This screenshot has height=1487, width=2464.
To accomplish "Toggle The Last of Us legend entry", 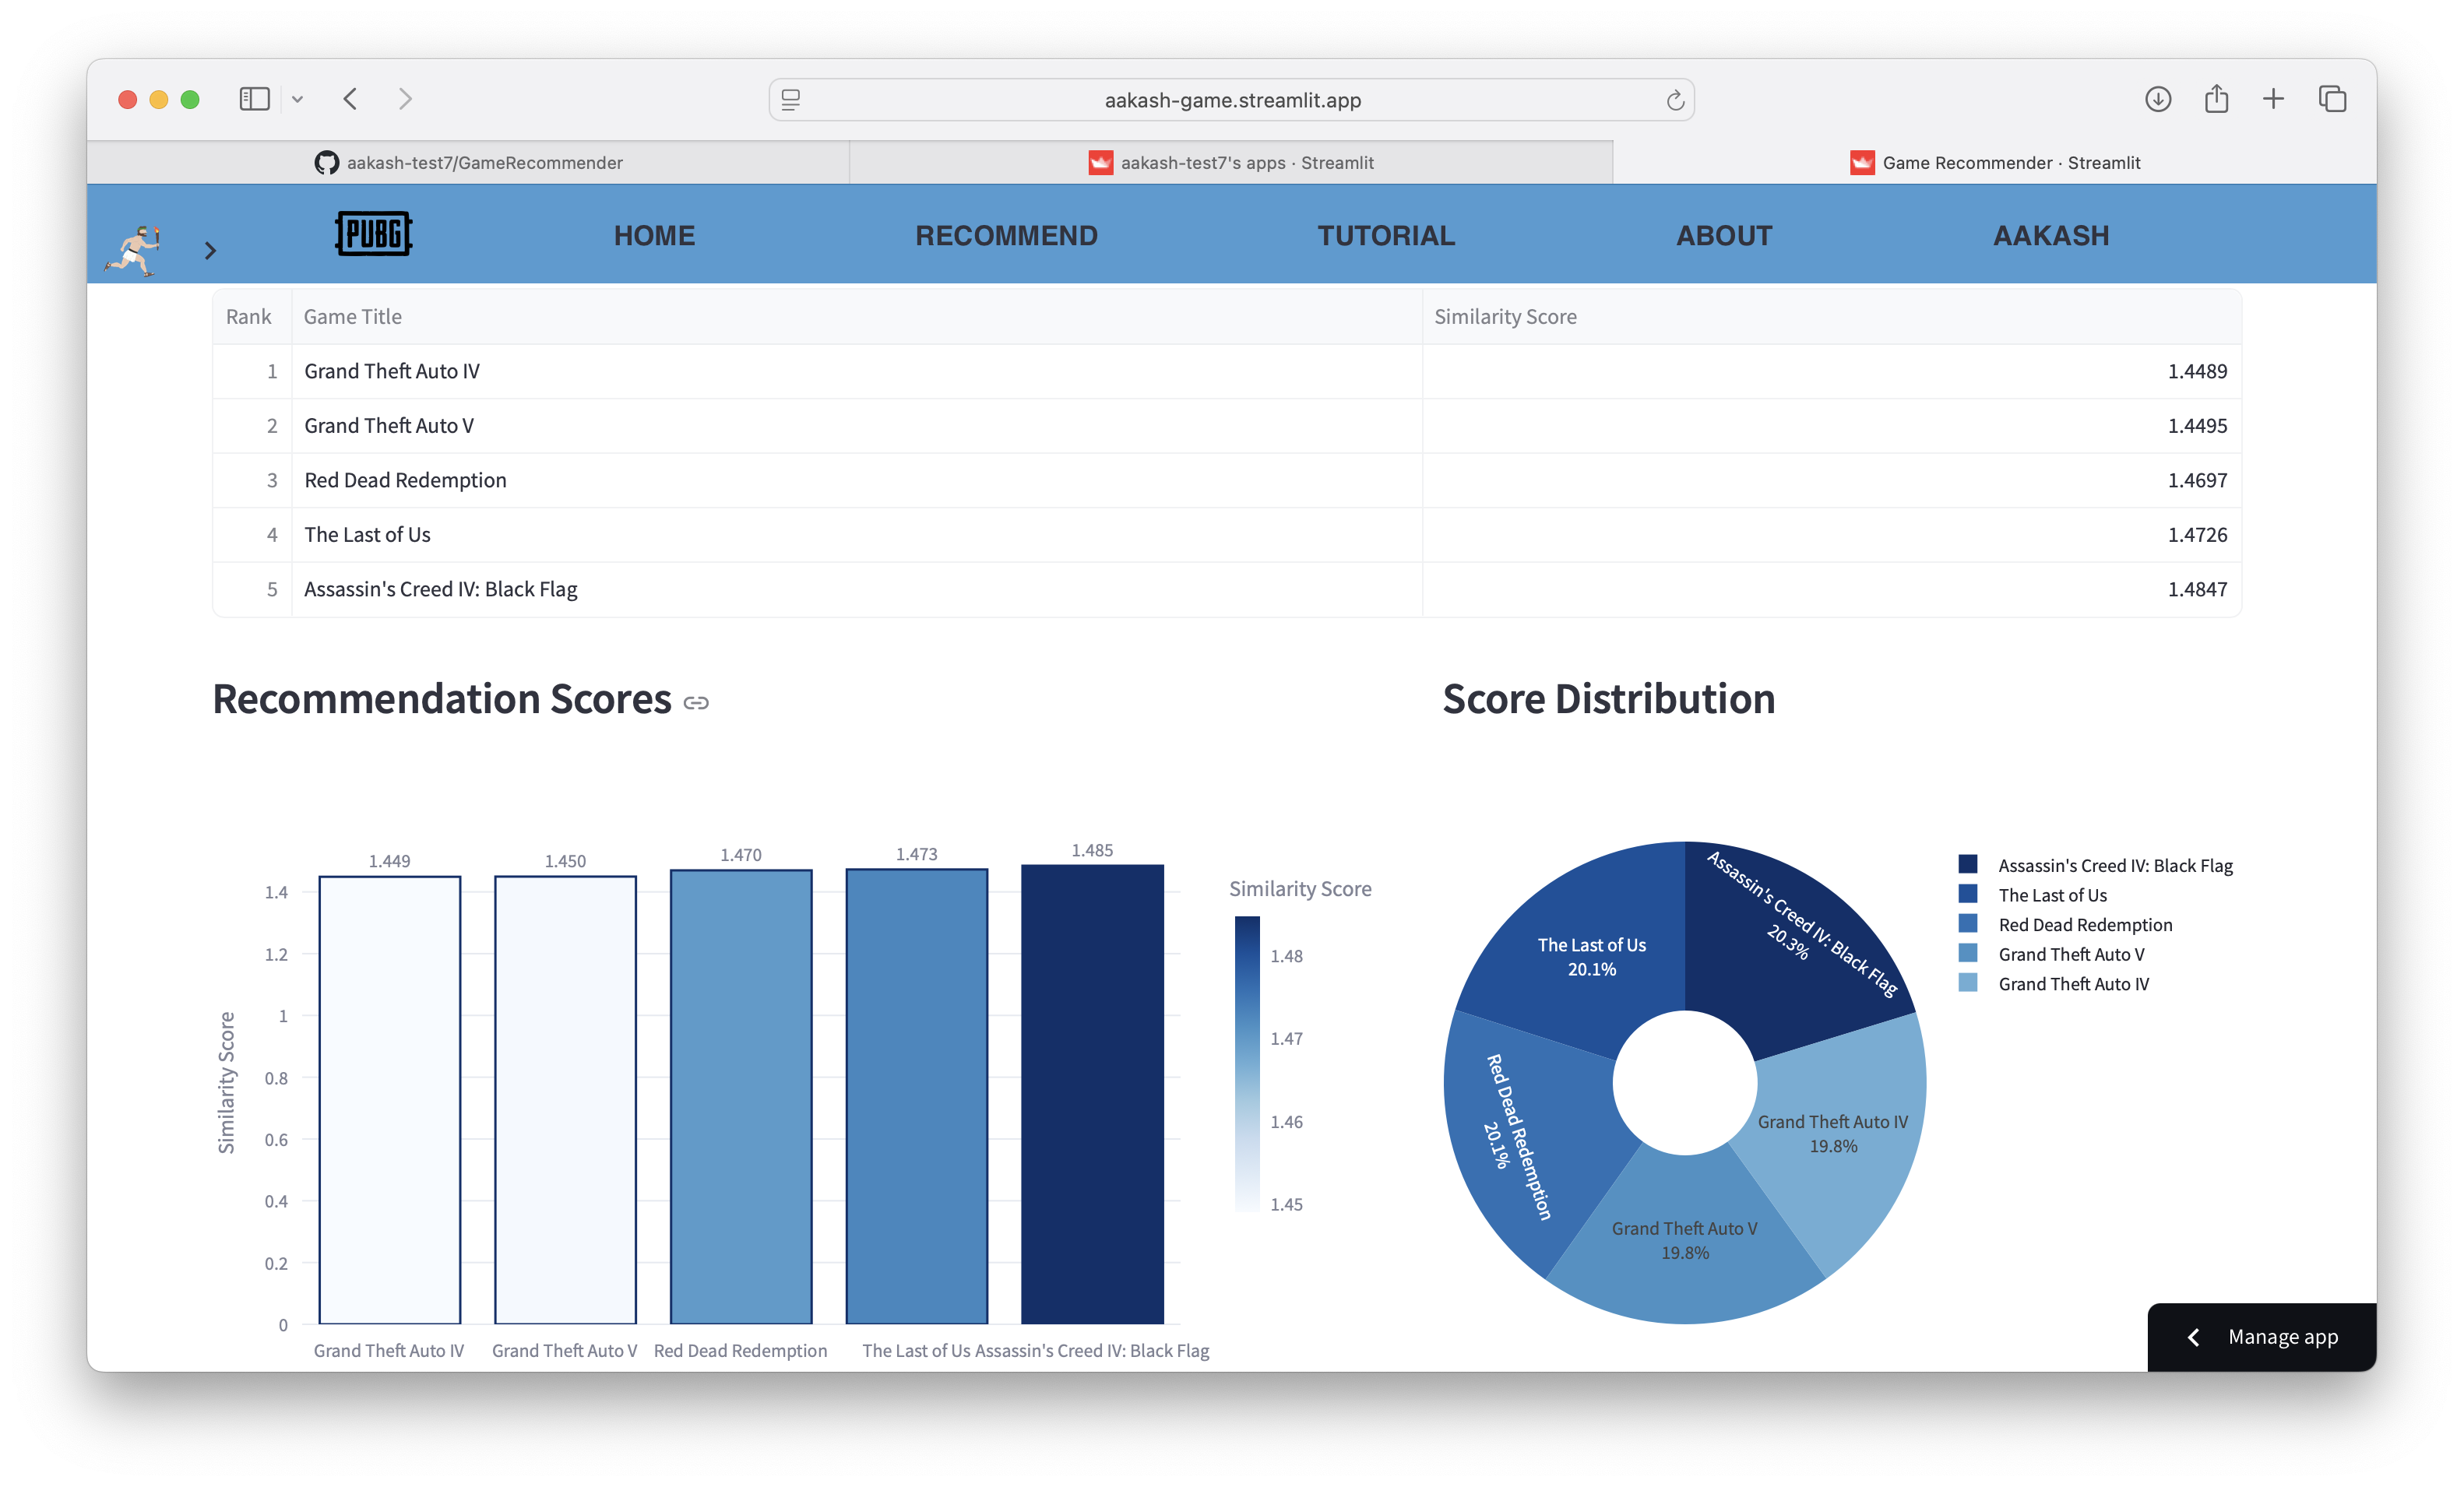I will click(x=2051, y=895).
